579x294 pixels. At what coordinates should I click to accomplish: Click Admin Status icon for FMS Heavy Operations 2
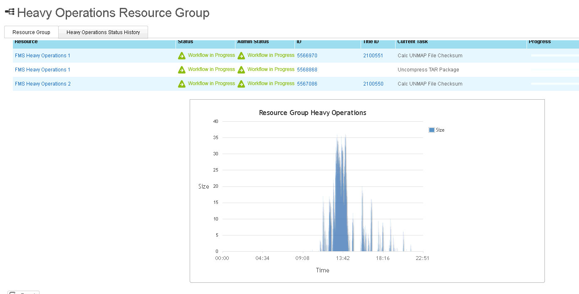click(x=241, y=84)
